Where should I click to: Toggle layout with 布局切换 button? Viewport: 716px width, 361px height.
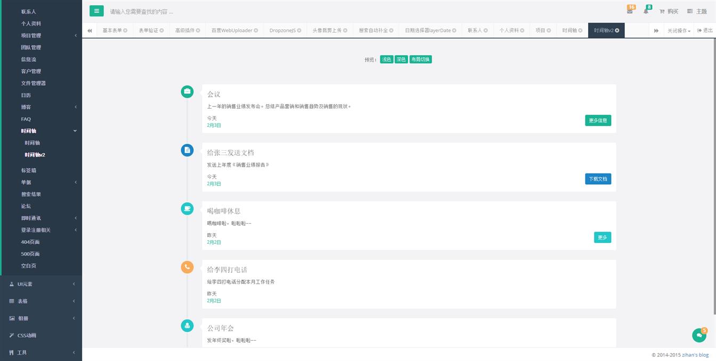(420, 60)
